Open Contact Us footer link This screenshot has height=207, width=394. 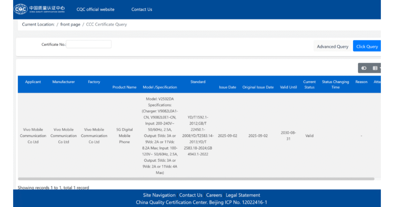[191, 195]
